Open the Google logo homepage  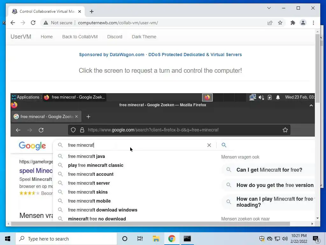pyautogui.click(x=32, y=145)
